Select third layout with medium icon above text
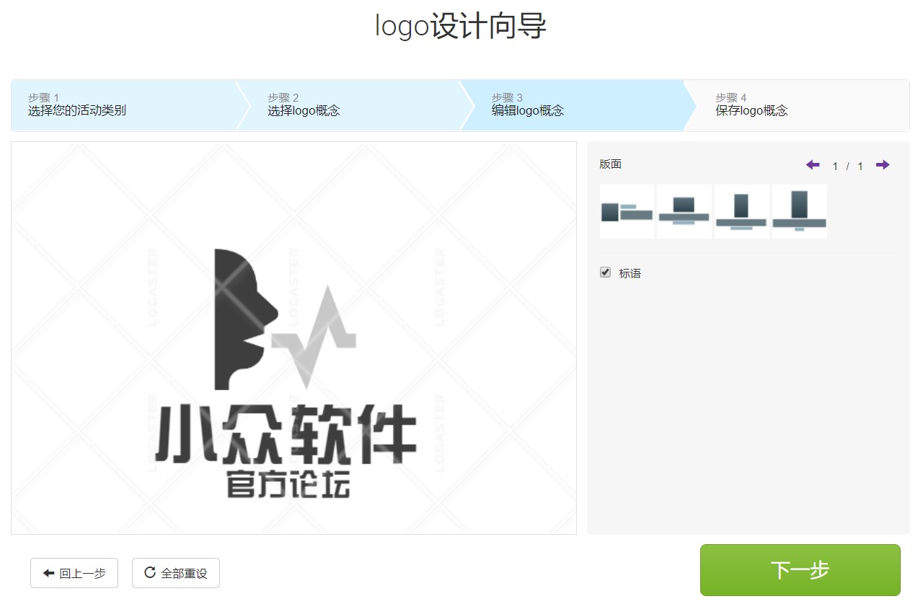Screen dimensions: 918x604 741,211
